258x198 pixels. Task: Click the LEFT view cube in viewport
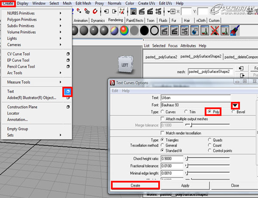pos(125,65)
